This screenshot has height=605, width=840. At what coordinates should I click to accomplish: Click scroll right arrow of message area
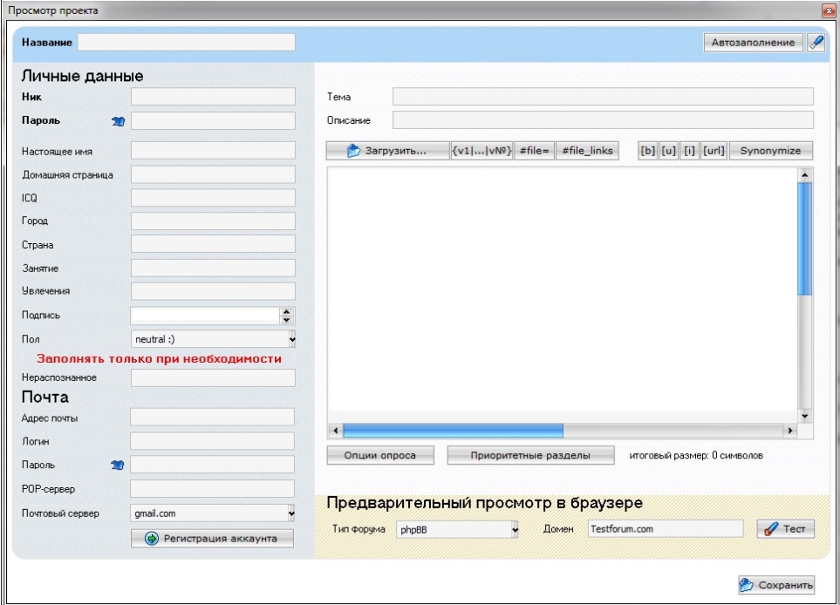(x=790, y=430)
